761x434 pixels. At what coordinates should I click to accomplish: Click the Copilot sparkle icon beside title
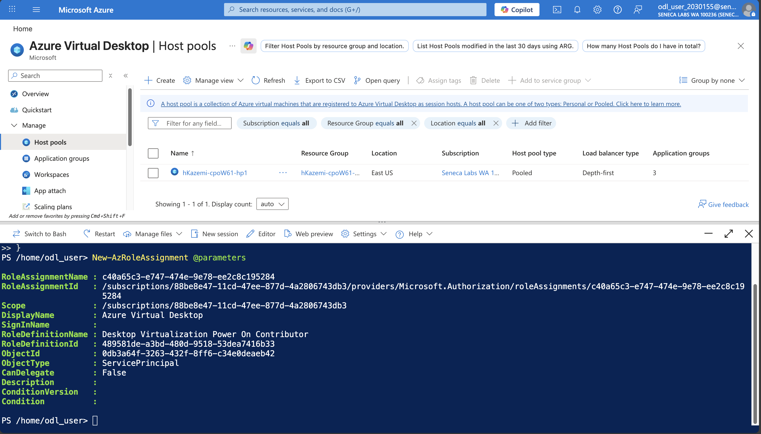[248, 46]
